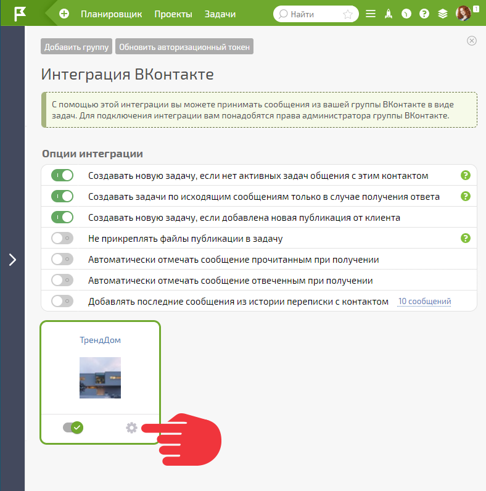Open the ТрендДом group link
Screen dimensions: 486x491
(x=100, y=340)
